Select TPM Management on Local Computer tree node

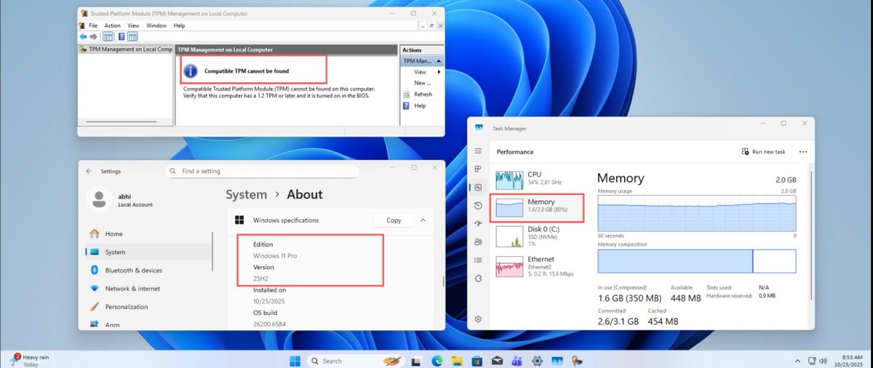[x=126, y=49]
